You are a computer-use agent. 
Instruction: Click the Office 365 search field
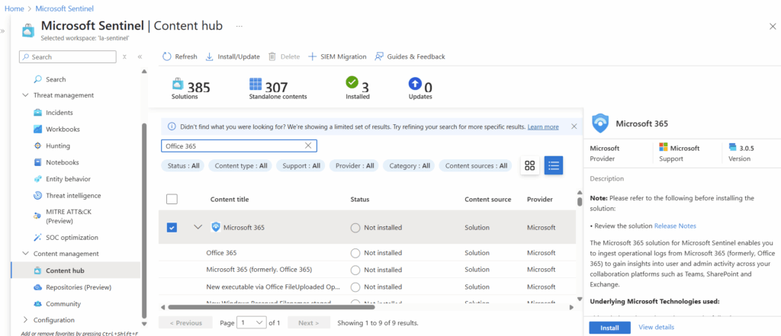pyautogui.click(x=239, y=146)
